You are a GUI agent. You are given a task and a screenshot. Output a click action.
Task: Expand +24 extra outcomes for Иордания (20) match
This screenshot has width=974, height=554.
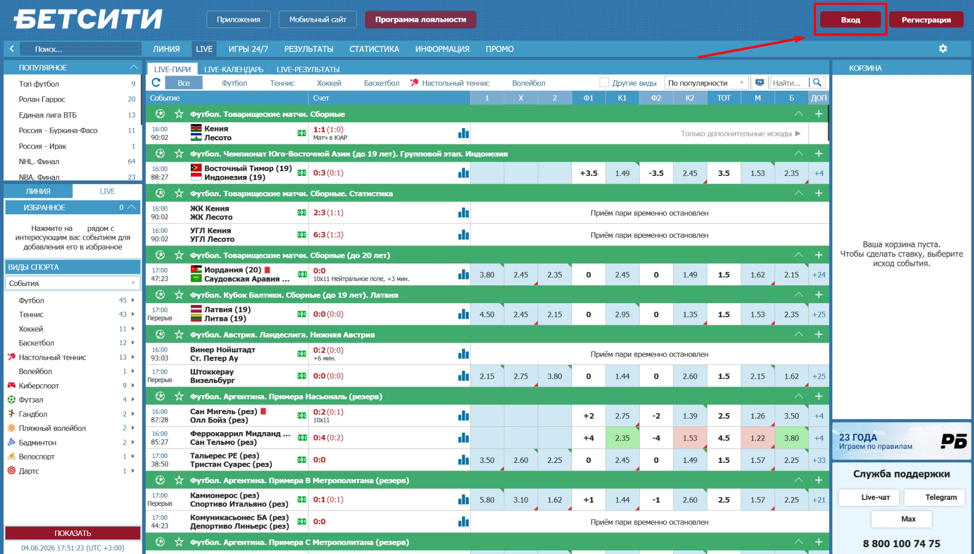[819, 275]
